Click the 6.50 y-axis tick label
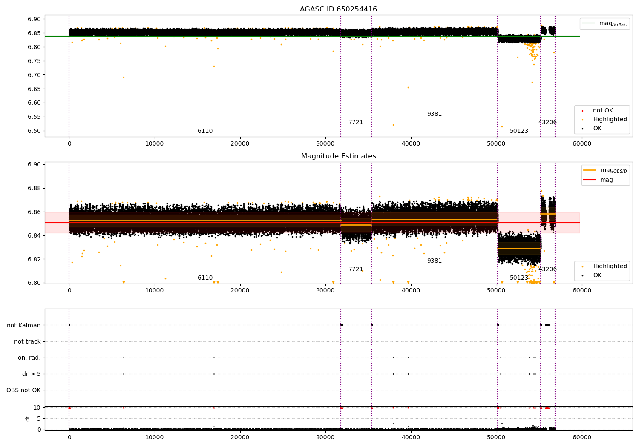 coord(35,131)
